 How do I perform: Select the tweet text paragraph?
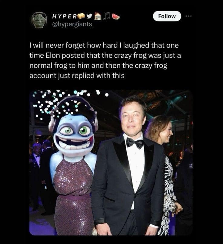pyautogui.click(x=105, y=60)
